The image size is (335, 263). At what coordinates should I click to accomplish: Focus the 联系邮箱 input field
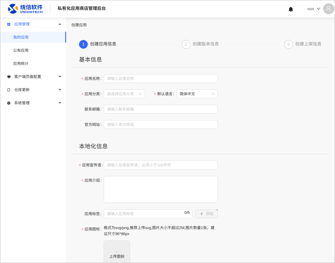[160, 109]
